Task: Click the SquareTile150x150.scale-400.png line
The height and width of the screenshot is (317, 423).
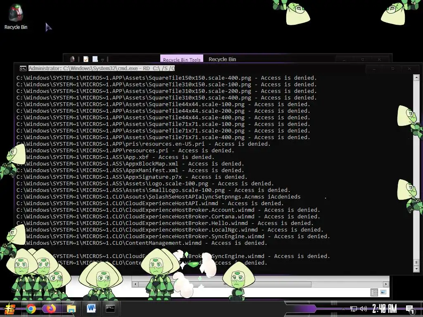Action: point(167,78)
